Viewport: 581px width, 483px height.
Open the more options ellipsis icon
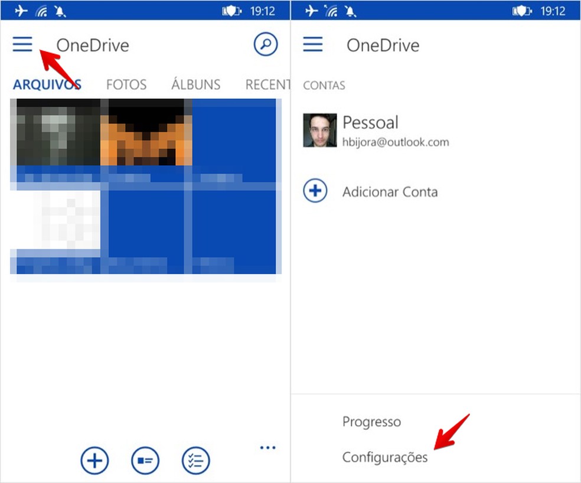point(267,448)
